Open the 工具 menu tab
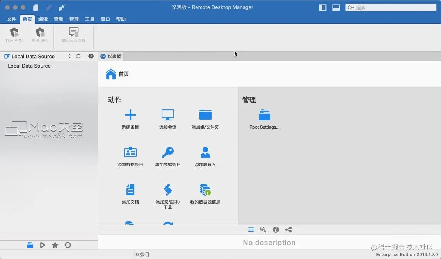This screenshot has height=259, width=441. tap(90, 19)
